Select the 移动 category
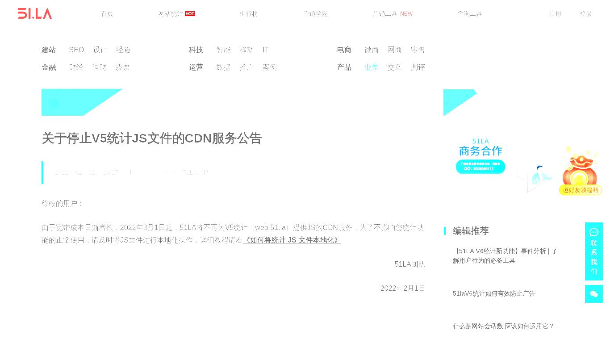Screen dimensions: 610x343 [247, 50]
